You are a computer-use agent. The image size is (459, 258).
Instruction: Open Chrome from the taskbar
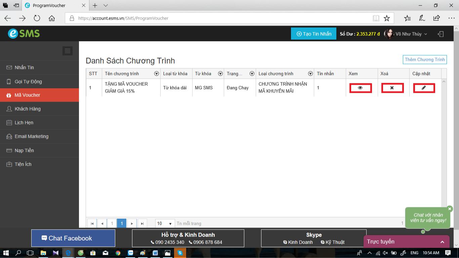point(118,253)
